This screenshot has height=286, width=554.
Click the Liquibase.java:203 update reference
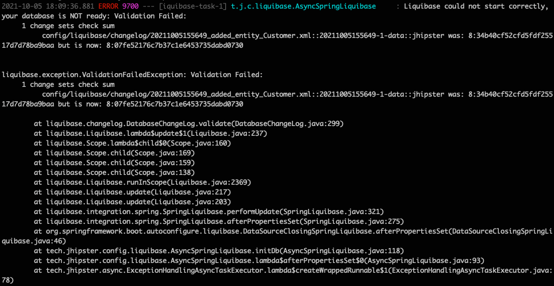(201, 202)
